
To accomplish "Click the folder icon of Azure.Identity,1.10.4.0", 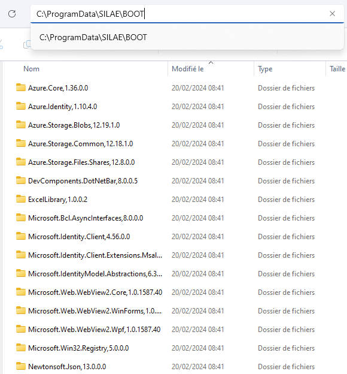I will 21,106.
